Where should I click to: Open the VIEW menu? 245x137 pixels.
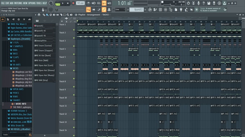pyautogui.click(x=25, y=3)
